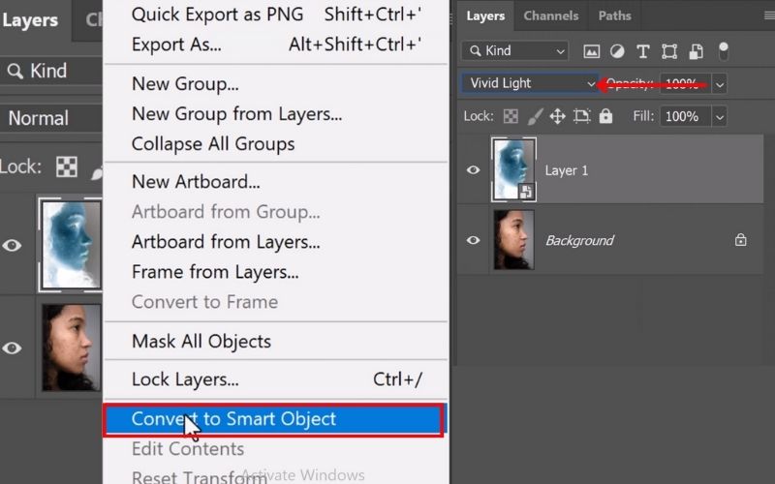Click the Background layer name

tap(579, 240)
